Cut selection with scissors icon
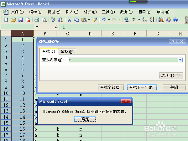The width and height of the screenshot is (188, 141). [69, 20]
